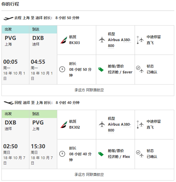Click clock duration icon for outbound flight
The image size is (176, 182).
coord(62,69)
